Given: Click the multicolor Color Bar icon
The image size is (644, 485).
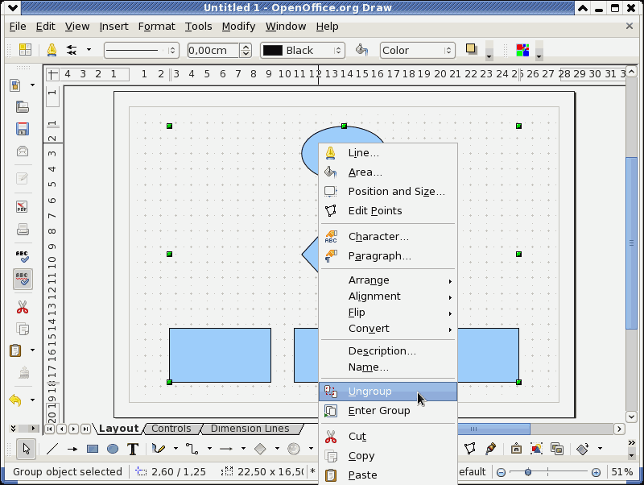Looking at the screenshot, I should click(522, 50).
